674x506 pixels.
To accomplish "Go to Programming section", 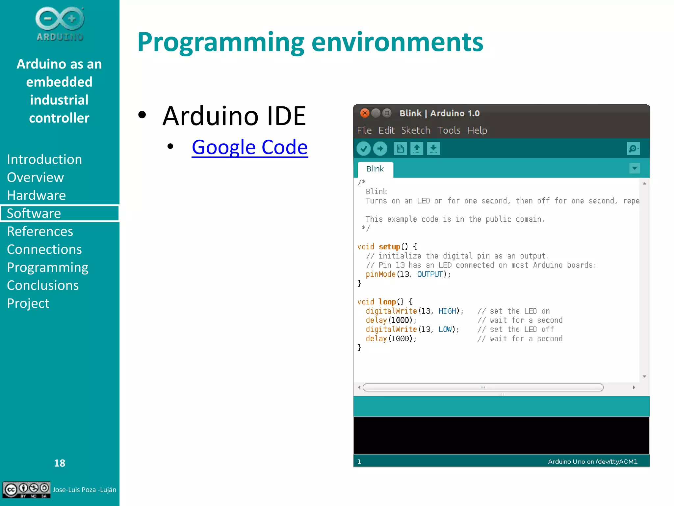I will [x=48, y=268].
